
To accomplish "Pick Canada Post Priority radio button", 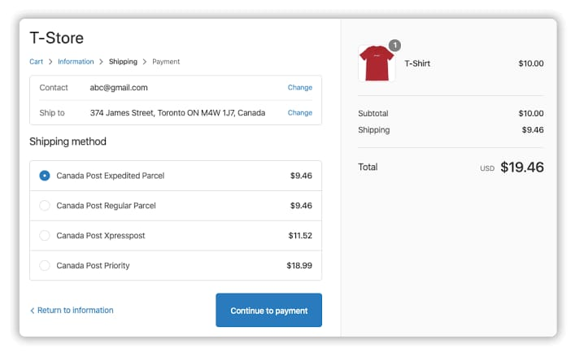I will (x=45, y=265).
